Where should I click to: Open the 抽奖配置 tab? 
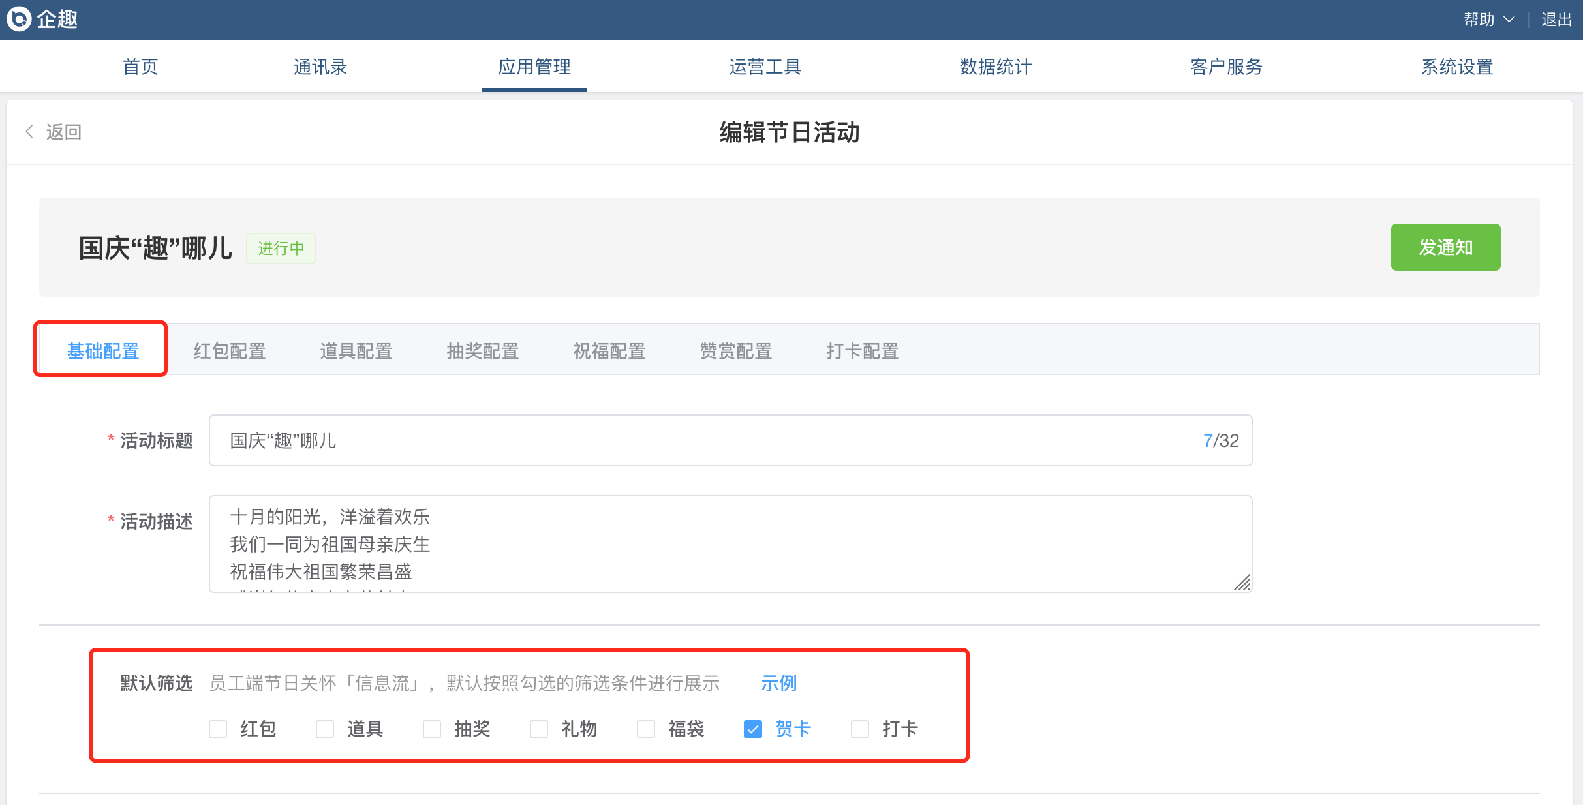click(x=482, y=351)
